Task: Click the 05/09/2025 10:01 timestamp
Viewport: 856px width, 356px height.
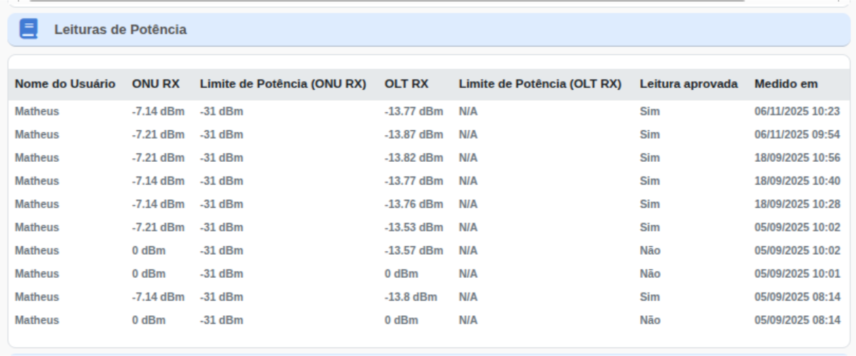Action: pos(797,274)
